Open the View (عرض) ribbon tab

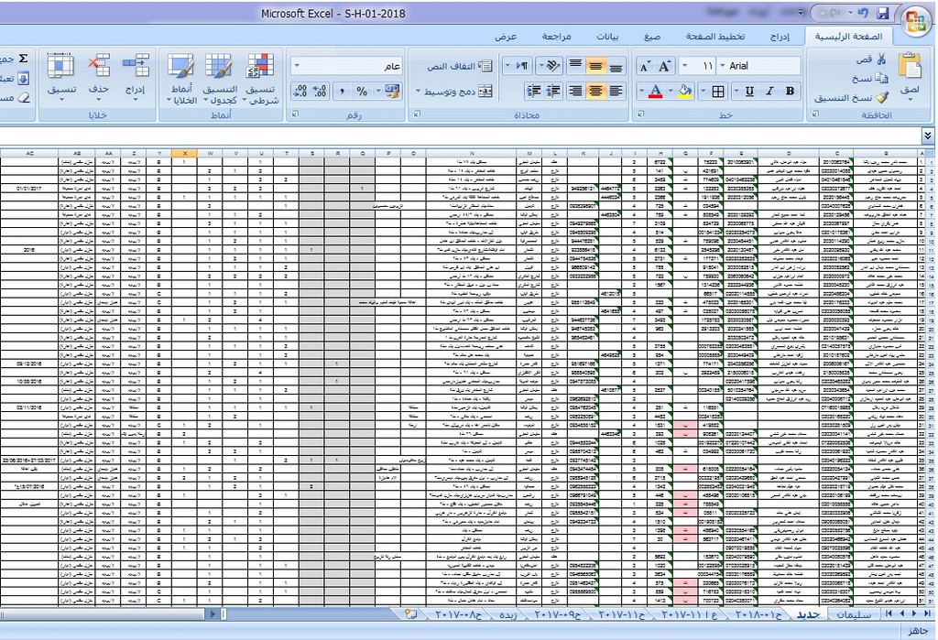tap(506, 37)
